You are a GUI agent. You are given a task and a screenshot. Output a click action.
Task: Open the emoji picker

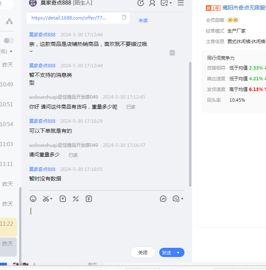tap(33, 199)
